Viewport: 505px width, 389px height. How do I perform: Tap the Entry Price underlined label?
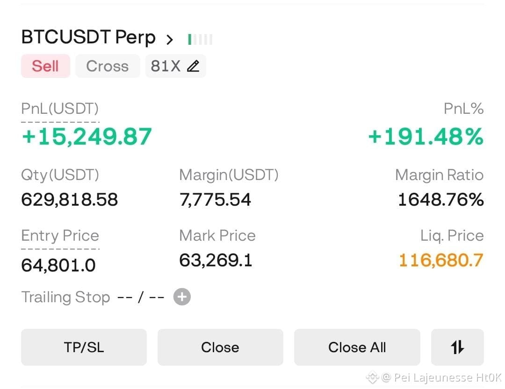[x=60, y=236]
